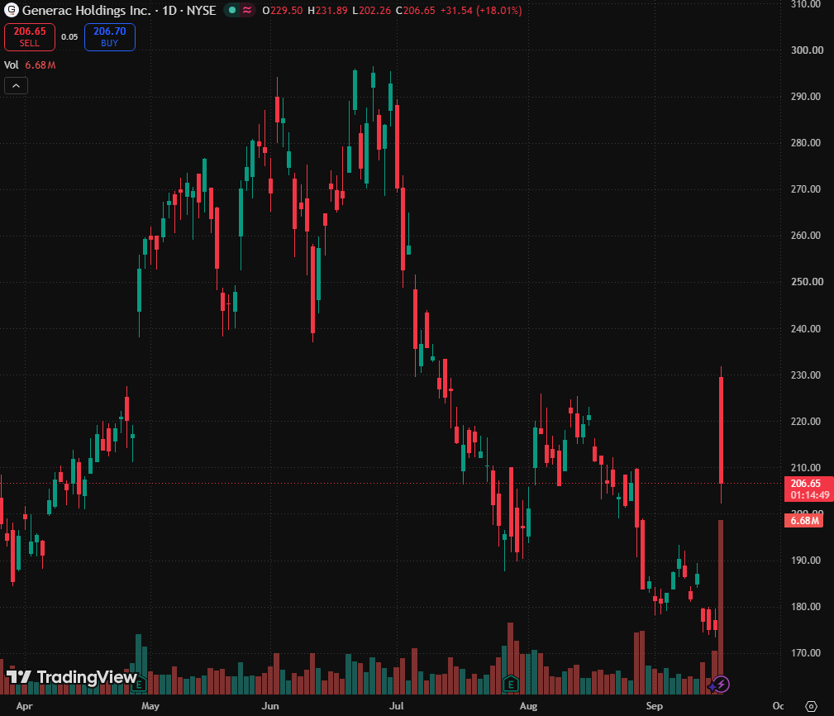
Task: Open the earnings E marker near August
Action: [x=511, y=684]
